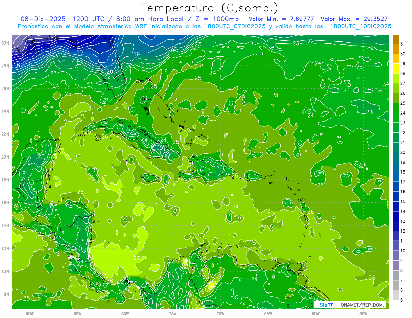Click the 24N latitude axis label

(x=6, y=111)
